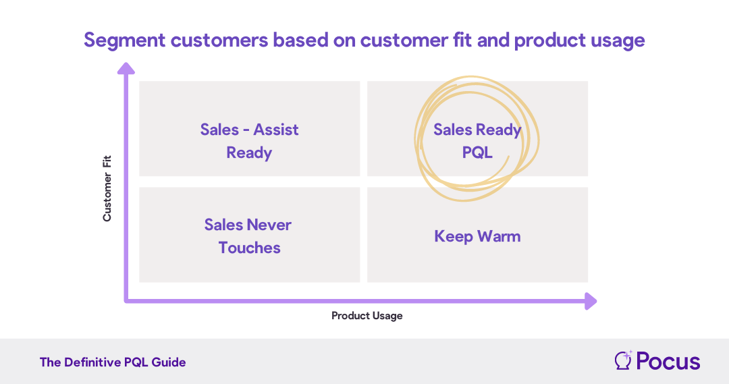Click the upward arrowhead of vertical axis
Image resolution: width=729 pixels, height=384 pixels.
click(126, 69)
